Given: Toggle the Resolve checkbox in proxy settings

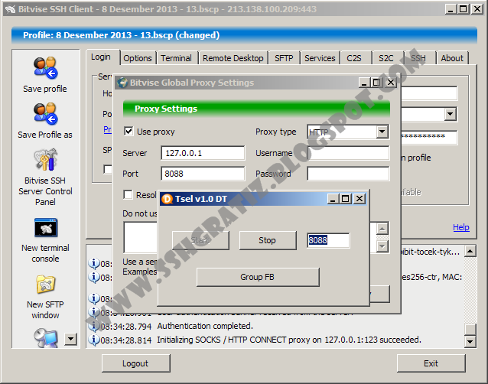Looking at the screenshot, I should click(x=128, y=195).
